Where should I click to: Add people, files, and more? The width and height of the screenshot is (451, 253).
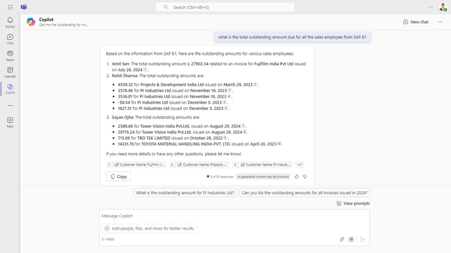149,228
